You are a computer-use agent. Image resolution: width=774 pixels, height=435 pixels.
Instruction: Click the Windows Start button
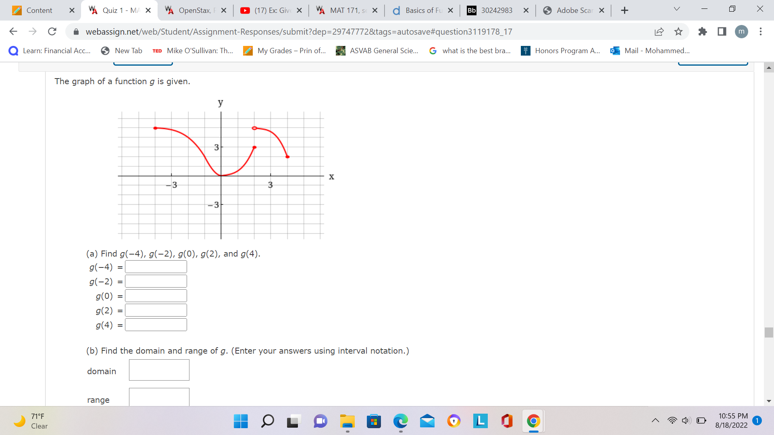[241, 421]
